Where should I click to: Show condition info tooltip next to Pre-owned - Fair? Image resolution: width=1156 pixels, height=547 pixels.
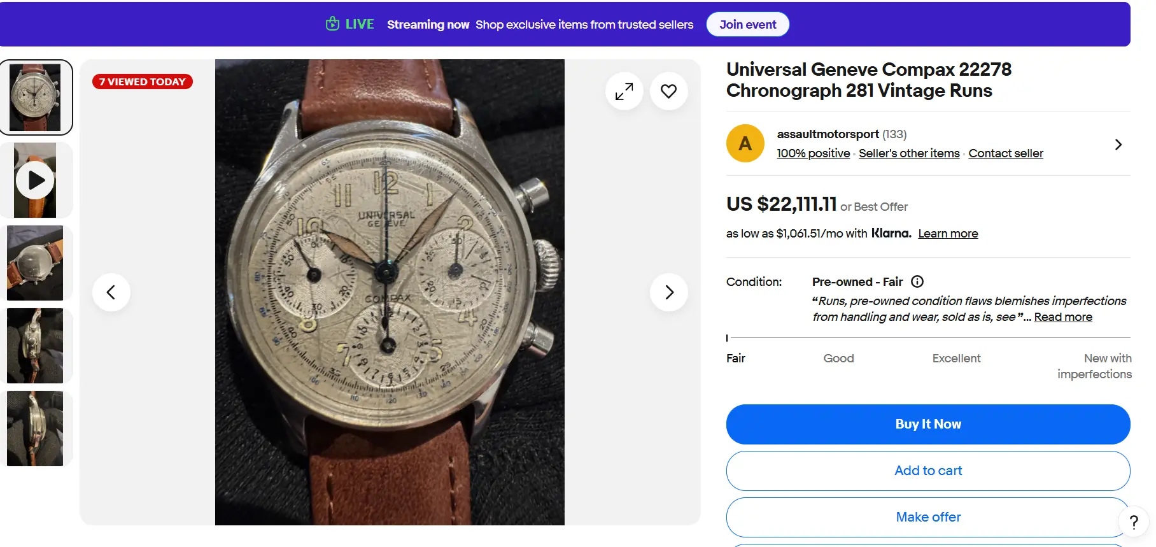coord(917,281)
